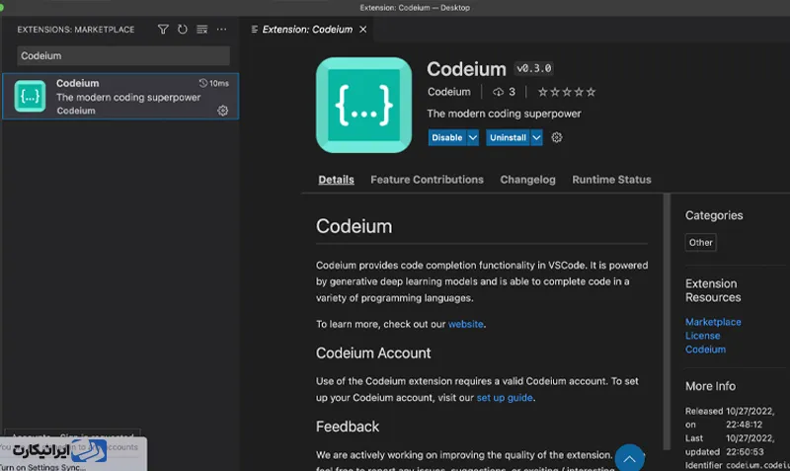Viewport: 790px width, 471px height.
Task: Click the Codeium Account heading
Action: click(x=373, y=353)
